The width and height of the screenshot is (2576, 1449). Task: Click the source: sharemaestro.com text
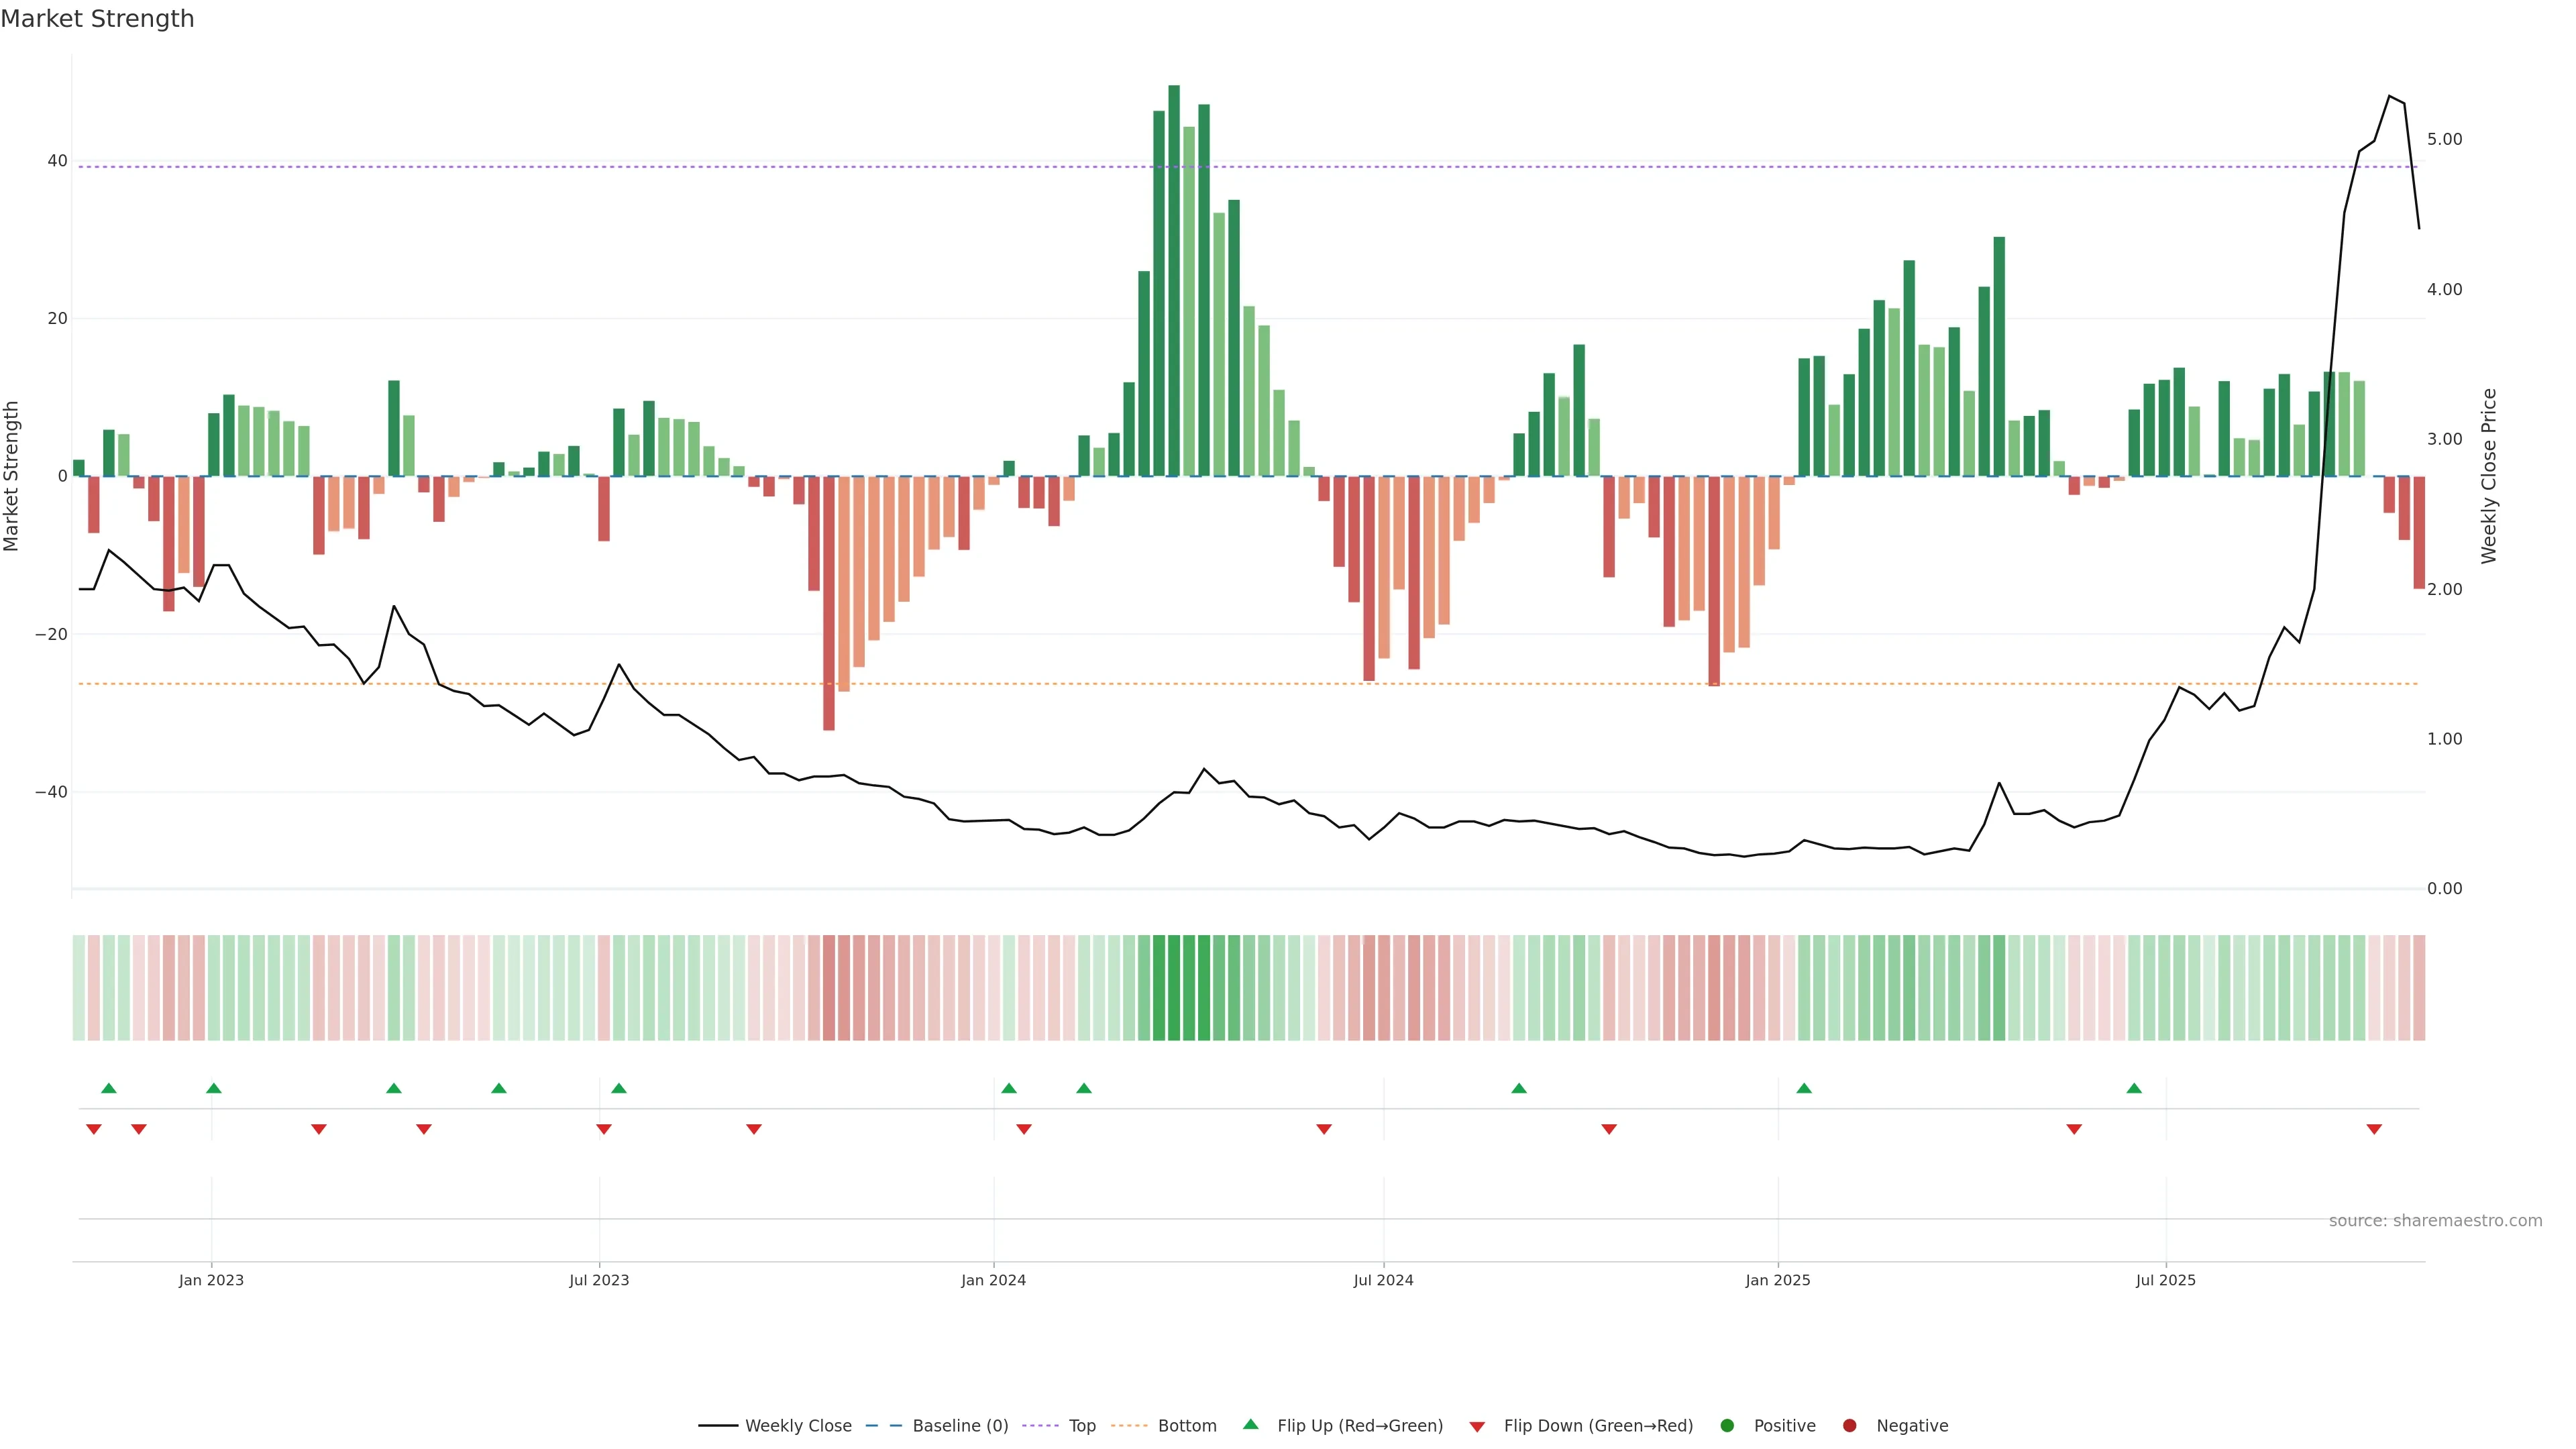point(2435,1221)
